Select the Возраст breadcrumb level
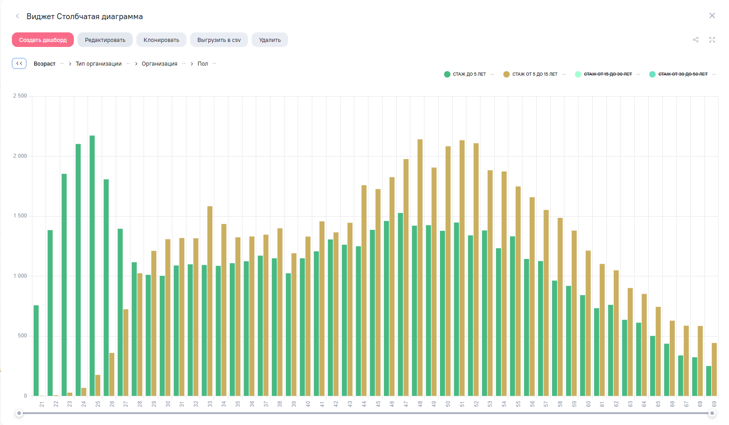The height and width of the screenshot is (425, 729). tap(44, 64)
